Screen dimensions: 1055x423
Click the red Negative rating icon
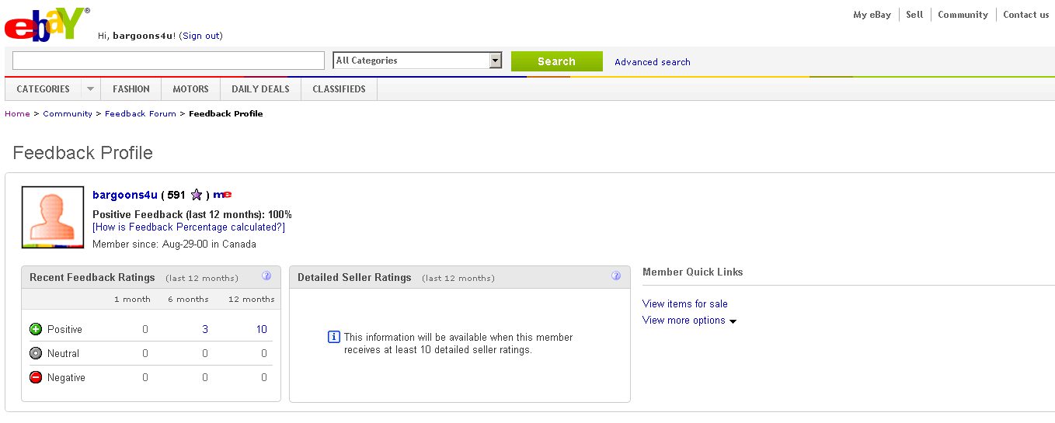[36, 377]
